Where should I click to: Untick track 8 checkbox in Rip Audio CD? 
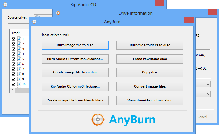(x=13, y=74)
